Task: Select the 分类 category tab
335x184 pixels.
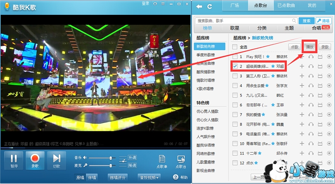Action: click(262, 28)
